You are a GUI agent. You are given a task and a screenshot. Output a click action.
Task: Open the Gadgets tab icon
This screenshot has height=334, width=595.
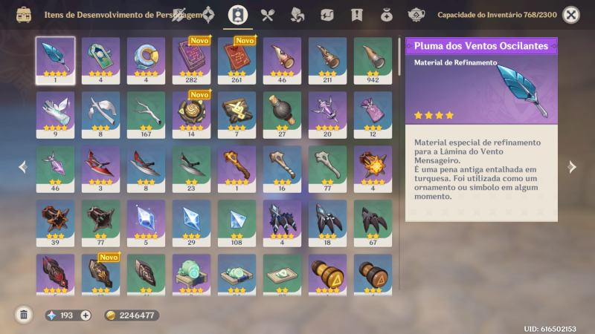click(x=327, y=15)
